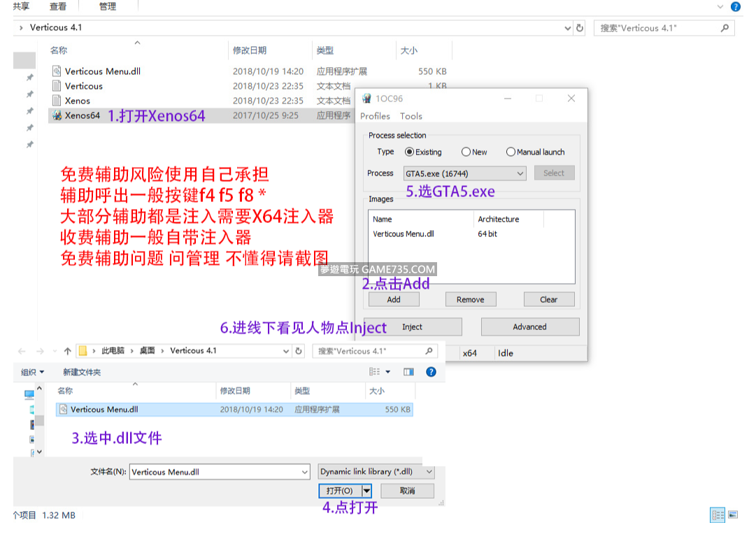Select Verticous Menu.dll in the file dialog

234,409
